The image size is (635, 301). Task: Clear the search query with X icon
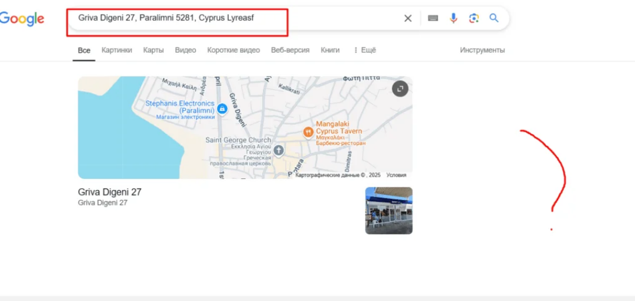point(408,18)
